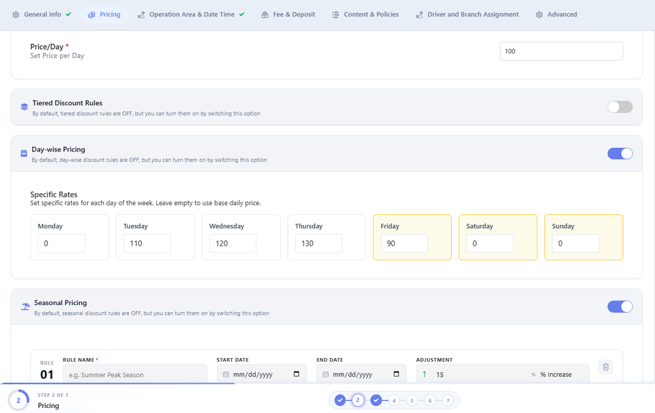Jump to step 7 in stepper
This screenshot has height=413, width=655.
point(448,400)
